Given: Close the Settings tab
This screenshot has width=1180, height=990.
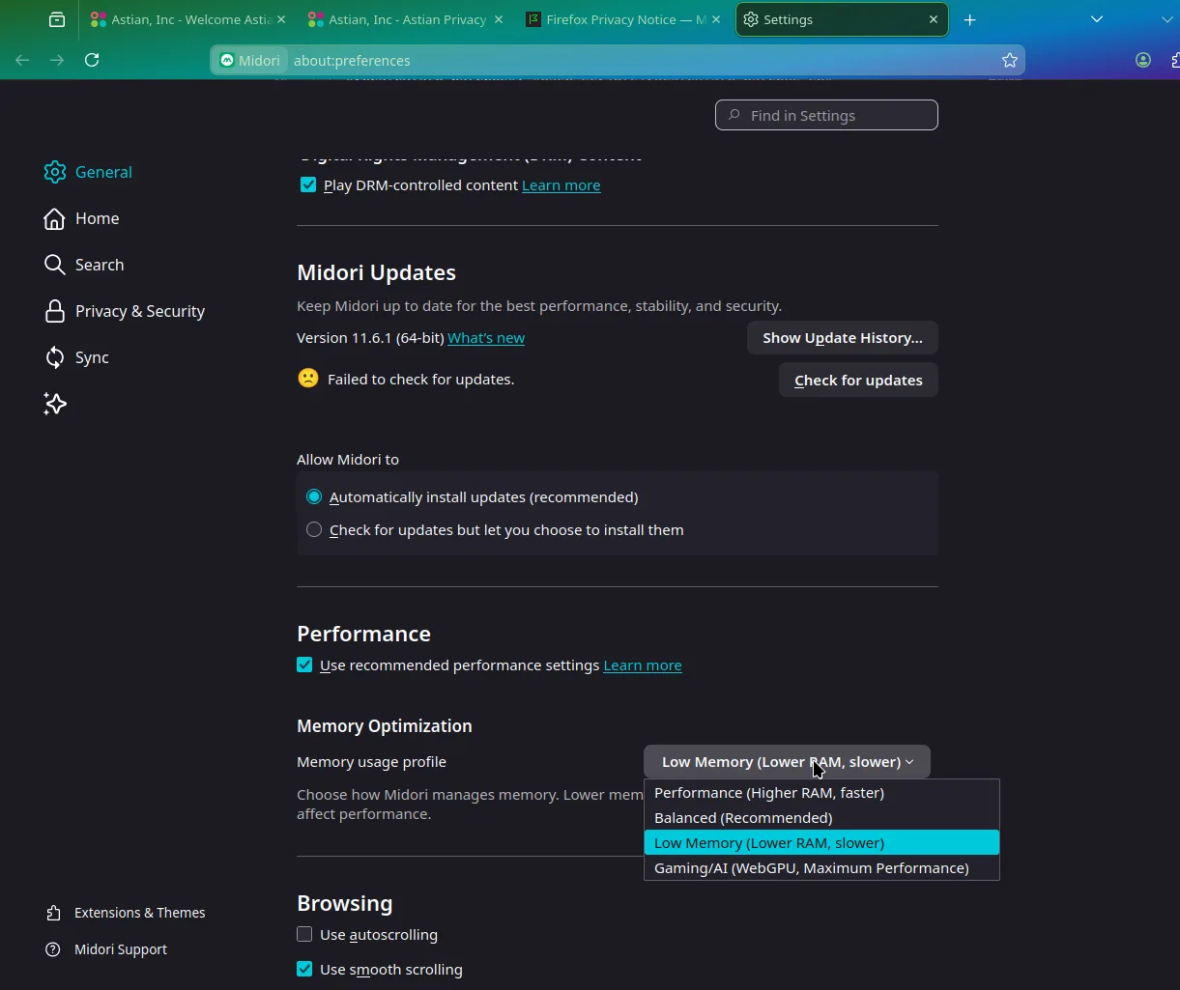Looking at the screenshot, I should (934, 19).
